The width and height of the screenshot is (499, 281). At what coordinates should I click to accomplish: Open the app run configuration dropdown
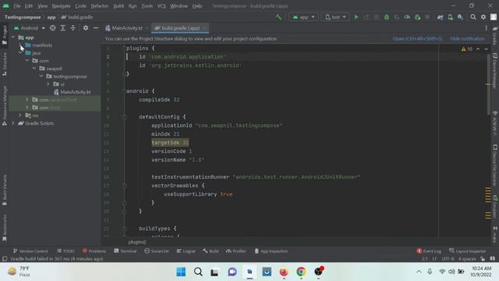303,17
